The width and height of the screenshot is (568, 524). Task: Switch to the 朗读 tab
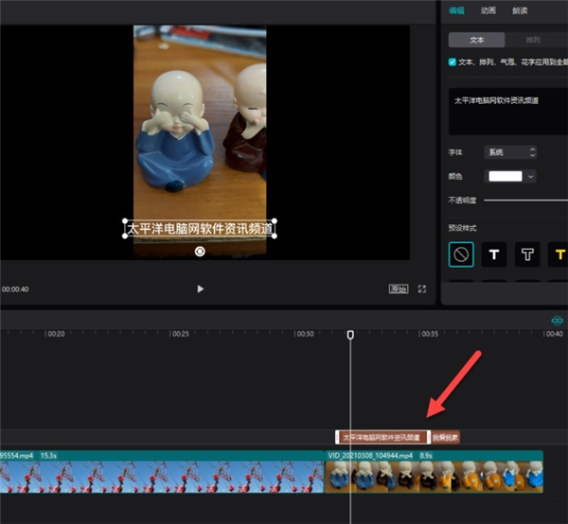[520, 11]
